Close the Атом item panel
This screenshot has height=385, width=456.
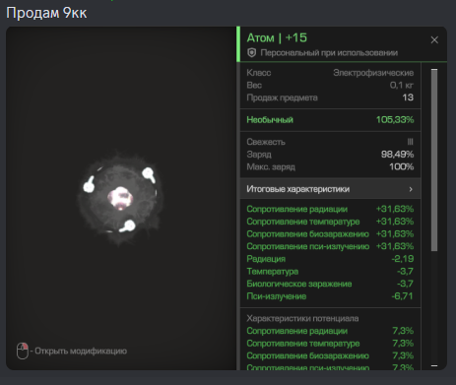[434, 40]
